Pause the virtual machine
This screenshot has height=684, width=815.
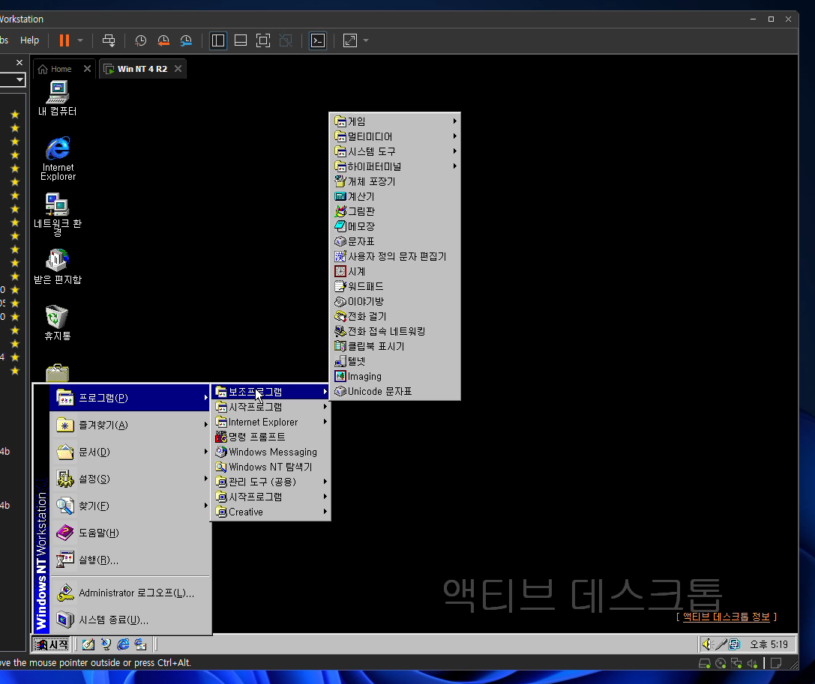pyautogui.click(x=64, y=40)
